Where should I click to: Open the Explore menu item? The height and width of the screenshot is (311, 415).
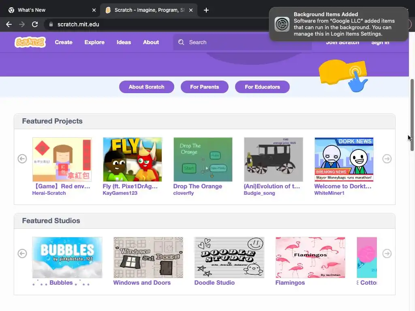pos(94,42)
